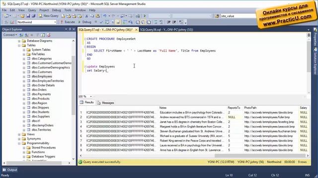Click the Save icon in toolbar

28,16
